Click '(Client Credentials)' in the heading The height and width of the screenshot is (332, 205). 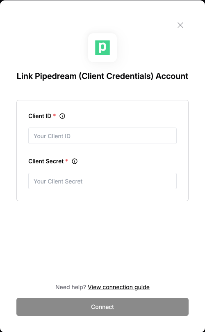[x=116, y=76]
